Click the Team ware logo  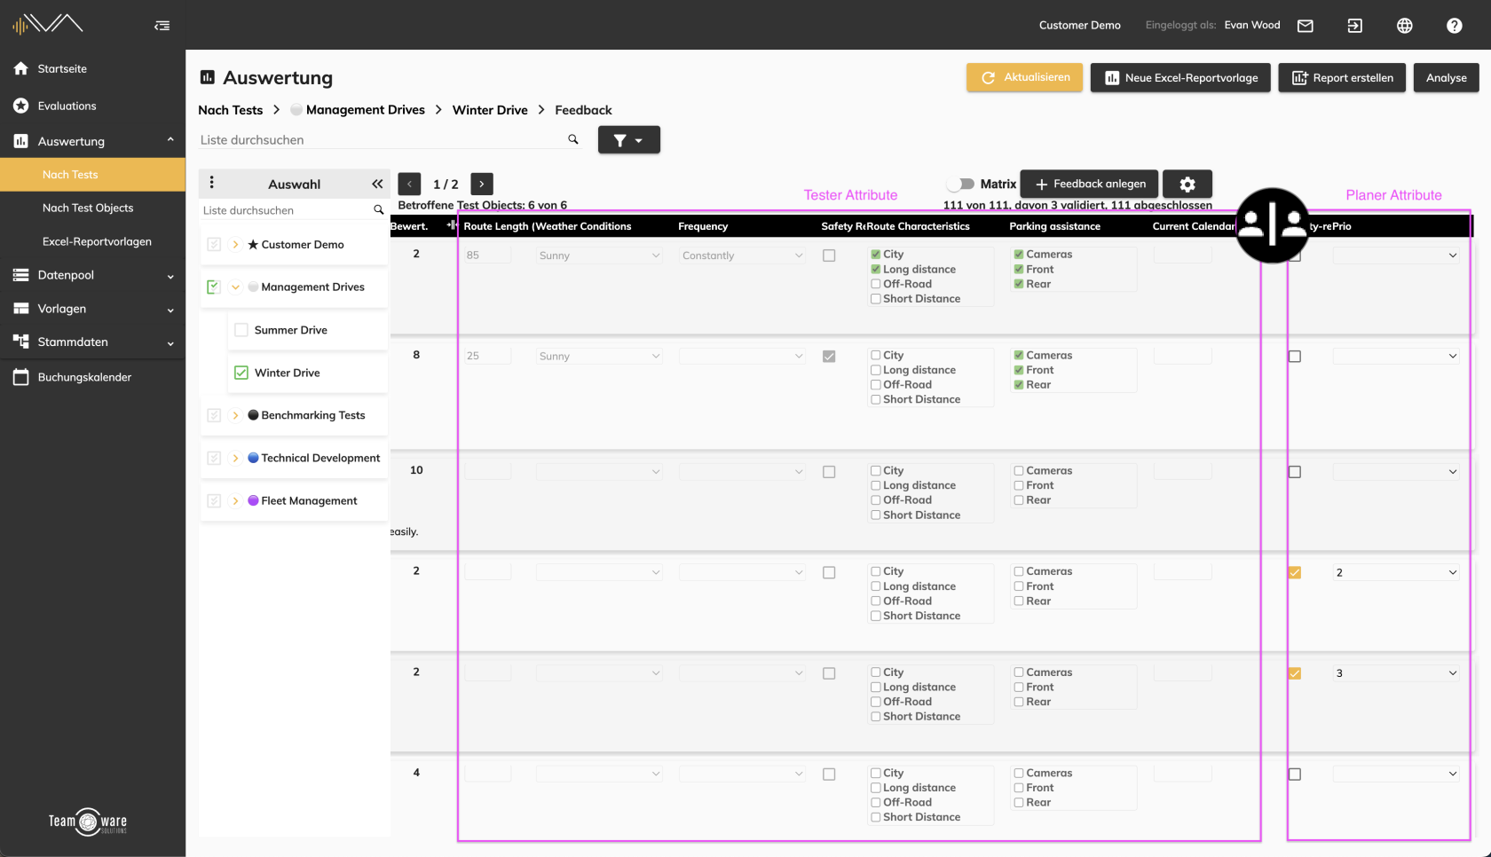(x=88, y=822)
